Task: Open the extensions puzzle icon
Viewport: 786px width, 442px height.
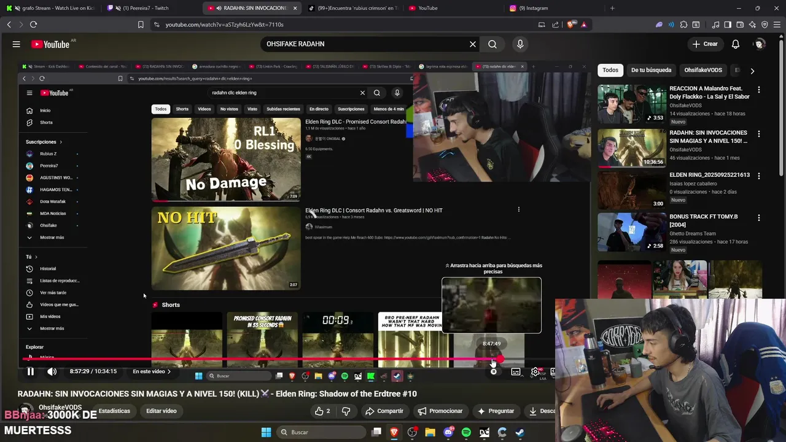Action: coord(683,25)
